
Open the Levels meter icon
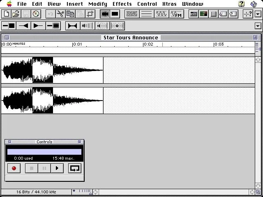(203, 14)
